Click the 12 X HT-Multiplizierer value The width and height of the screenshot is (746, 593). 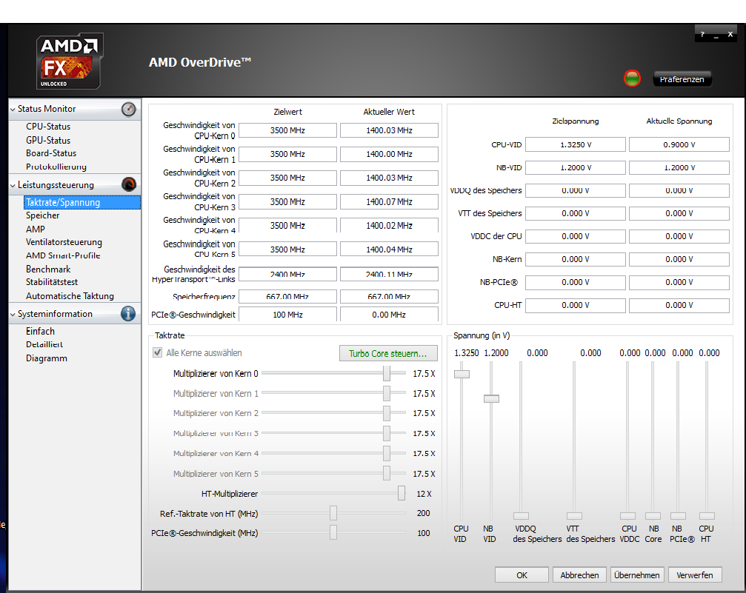(424, 494)
